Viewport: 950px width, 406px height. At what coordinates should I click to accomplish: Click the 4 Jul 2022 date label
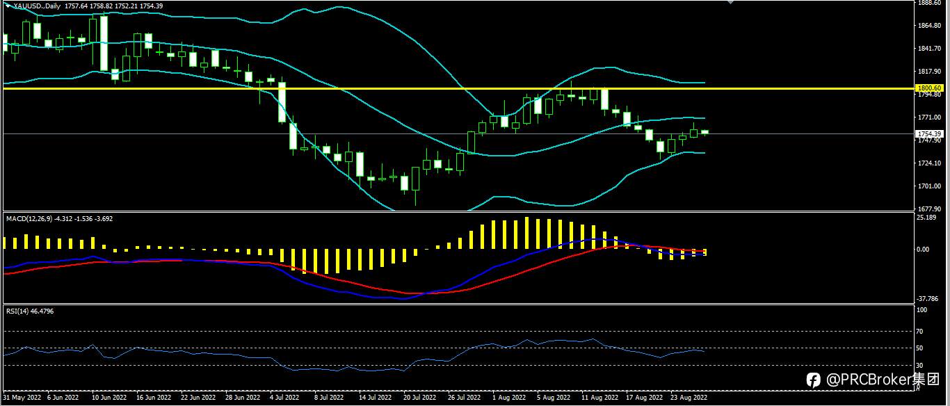284,398
